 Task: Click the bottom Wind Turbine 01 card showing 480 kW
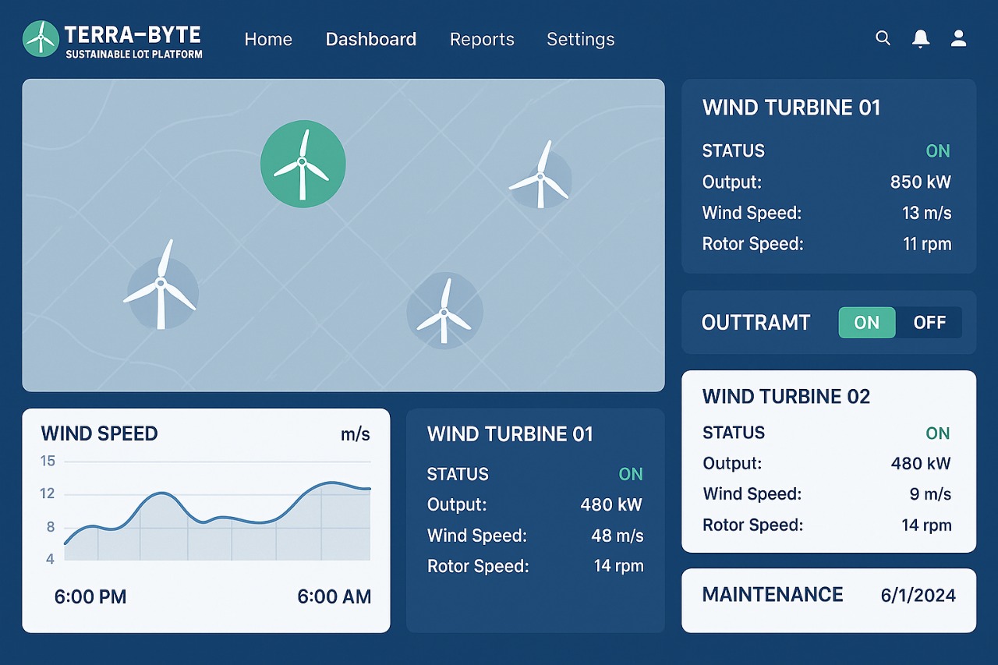[x=535, y=520]
